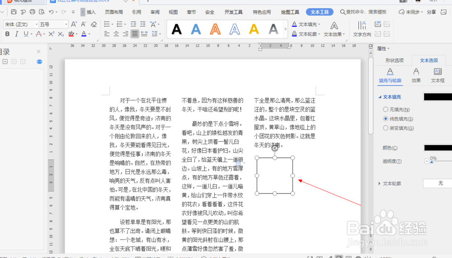Screen dimensions: 452x258
Task: Open the 插入 ribbon tab
Action: [91, 12]
